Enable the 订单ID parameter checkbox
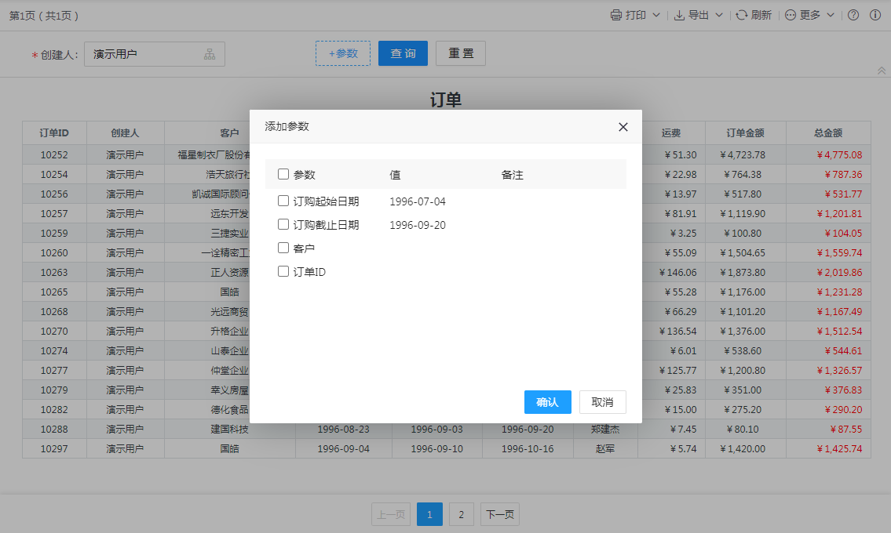The height and width of the screenshot is (533, 891). [283, 272]
